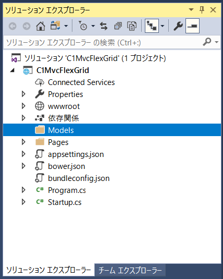Viewport: 223px width, 279px height.
Task: Expand Startup.cs node
Action: [x=23, y=202]
